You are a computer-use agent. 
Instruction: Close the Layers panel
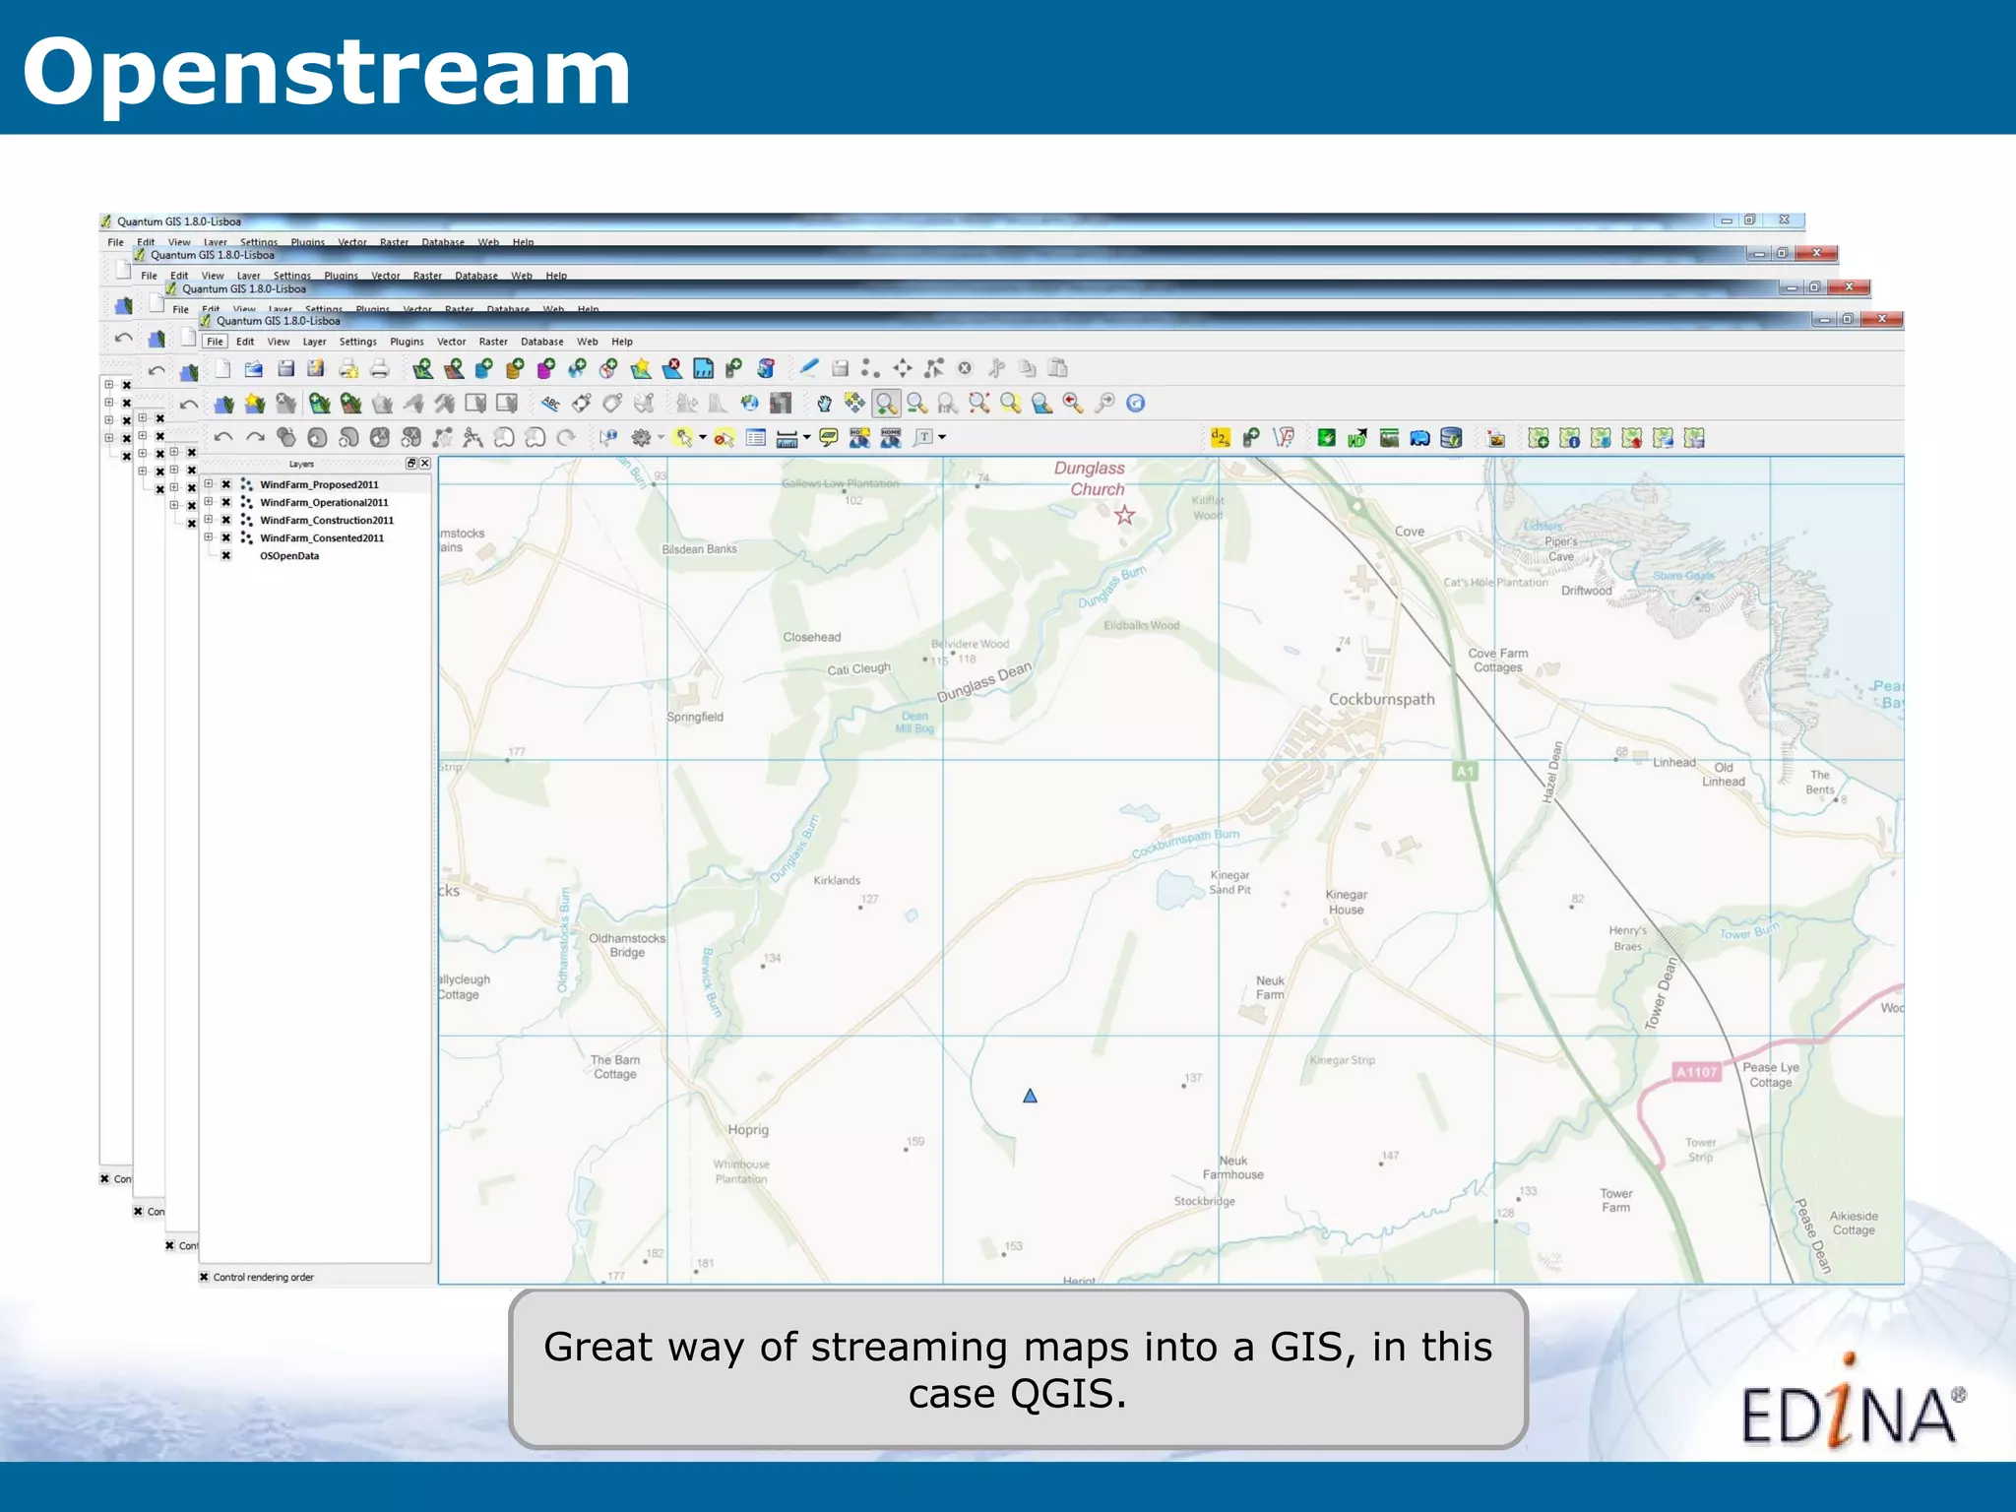pyautogui.click(x=424, y=464)
